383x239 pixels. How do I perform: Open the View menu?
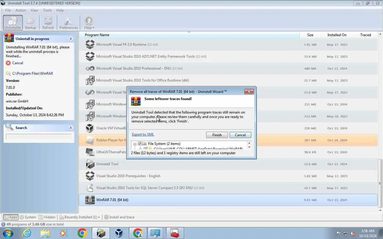pyautogui.click(x=34, y=10)
